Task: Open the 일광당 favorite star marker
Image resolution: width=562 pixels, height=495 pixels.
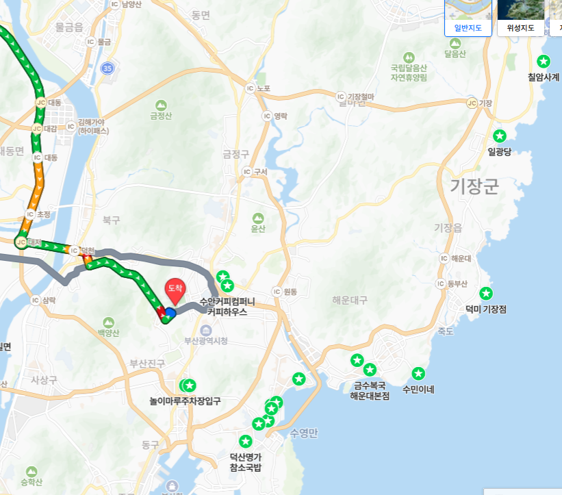Action: [500, 136]
